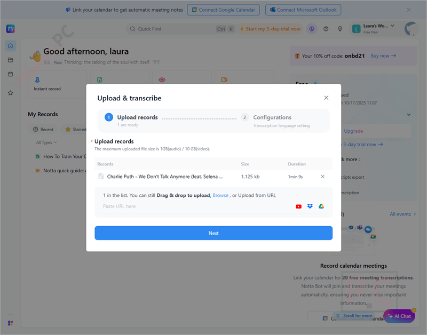Image resolution: width=427 pixels, height=335 pixels.
Task: Click Start my 3-day trial now
Action: pyautogui.click(x=270, y=29)
